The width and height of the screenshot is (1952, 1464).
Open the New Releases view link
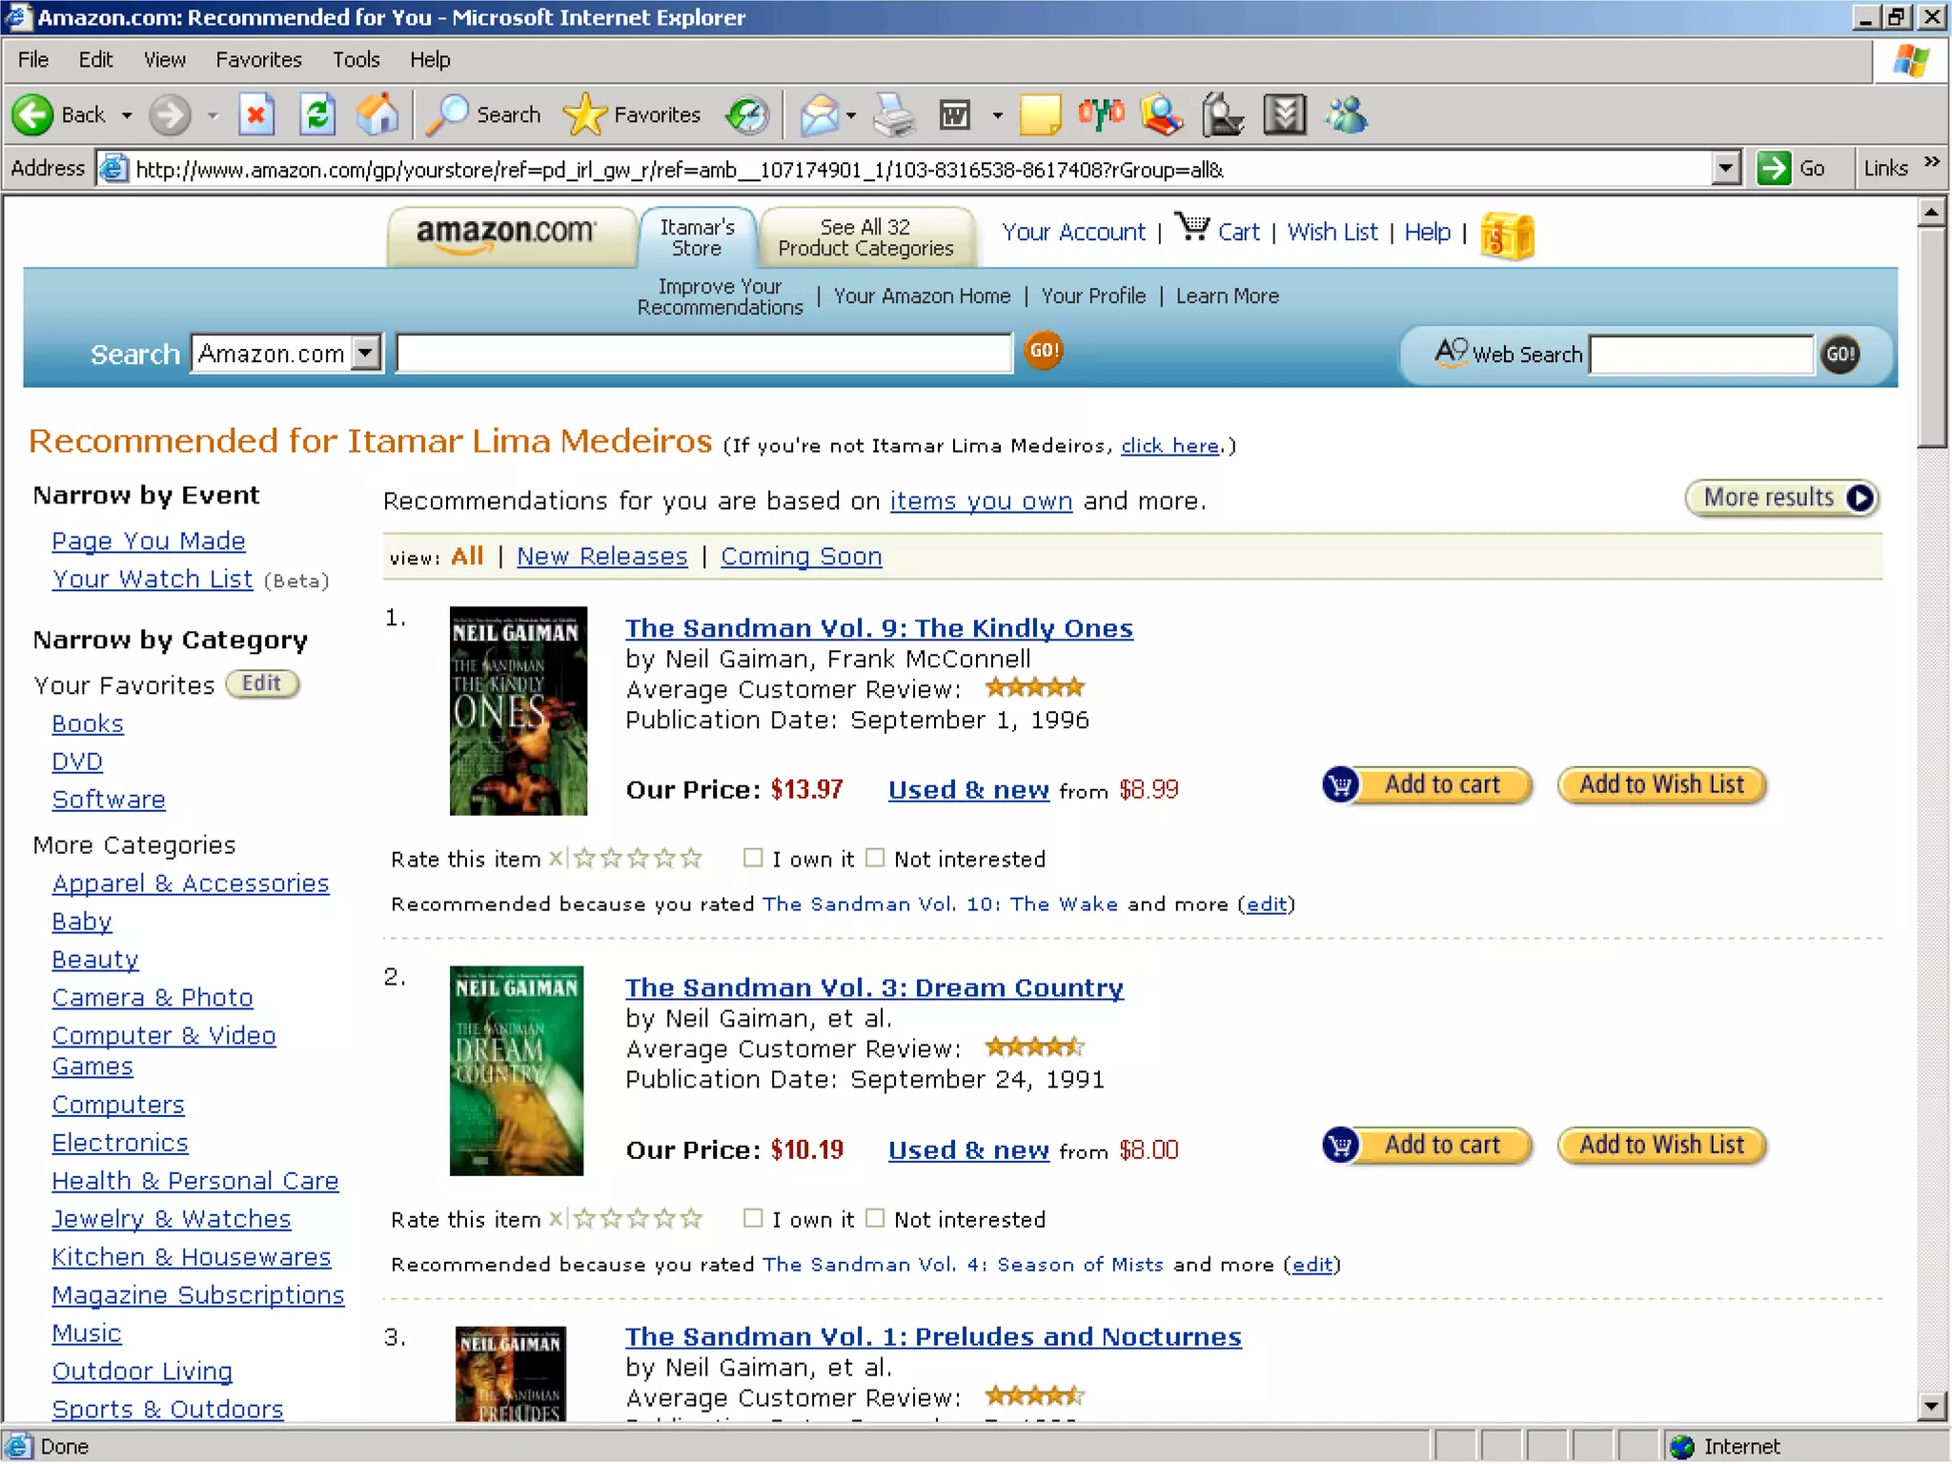point(601,556)
